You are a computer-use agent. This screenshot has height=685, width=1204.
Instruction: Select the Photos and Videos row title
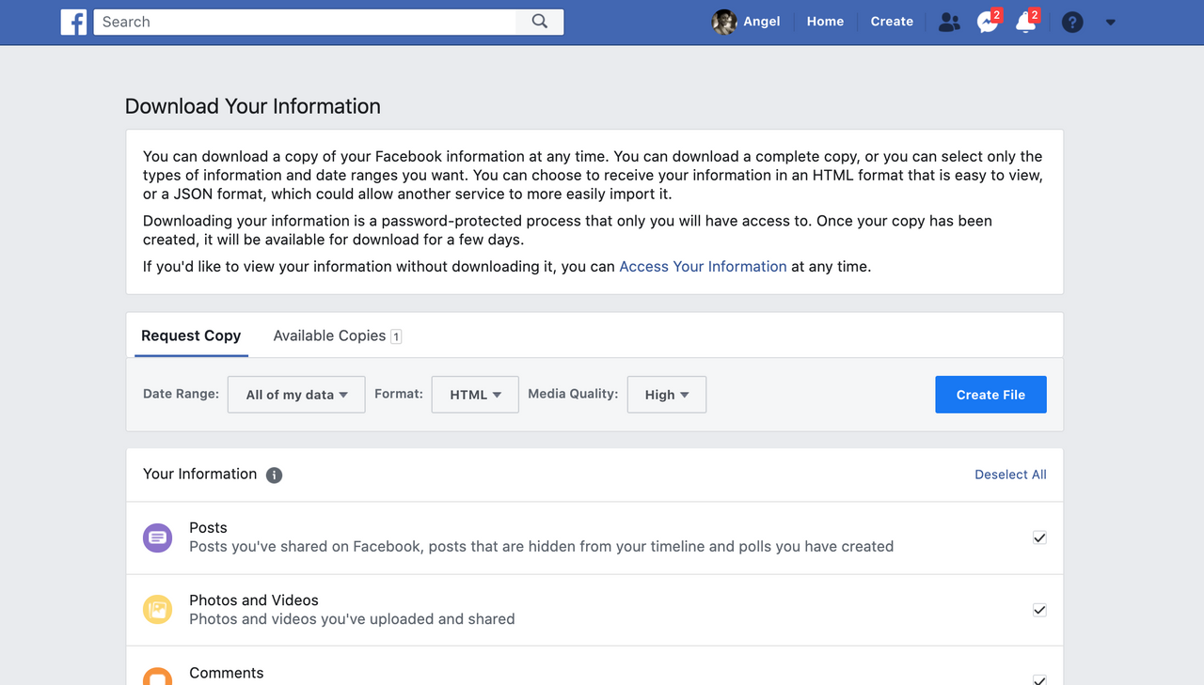click(x=254, y=600)
